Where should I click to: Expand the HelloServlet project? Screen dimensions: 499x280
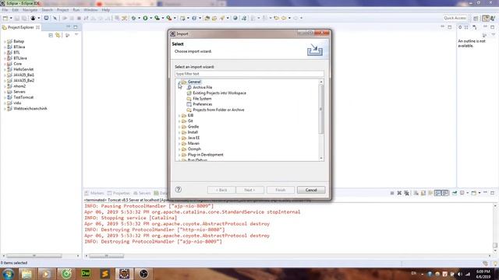[5, 69]
